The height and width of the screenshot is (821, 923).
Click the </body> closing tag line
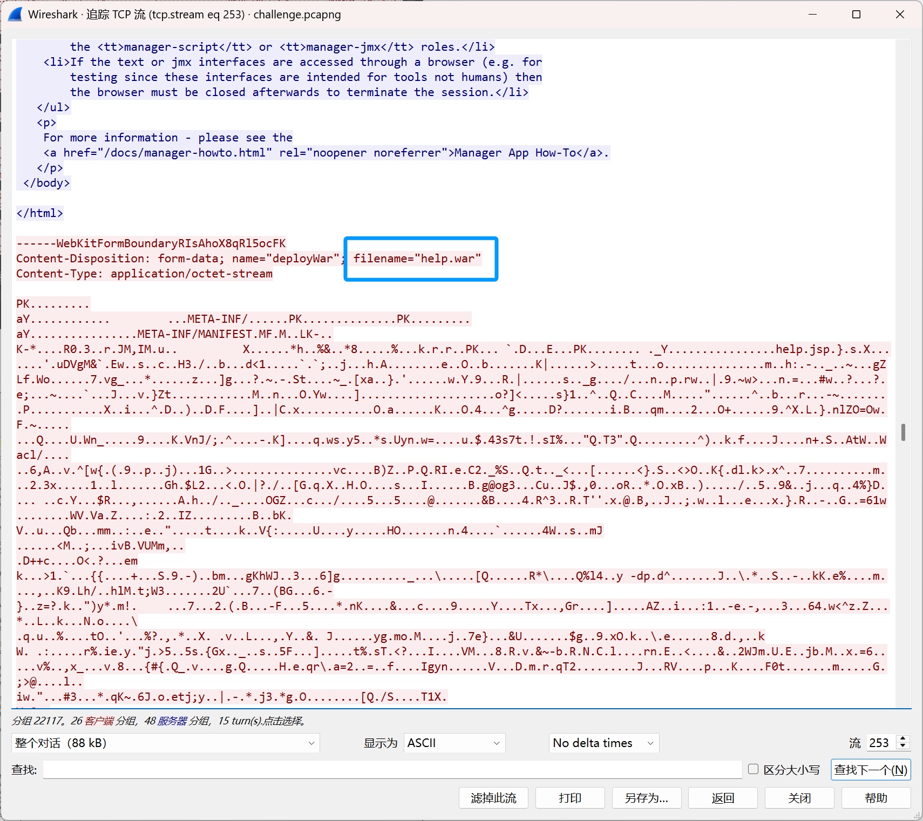(46, 183)
